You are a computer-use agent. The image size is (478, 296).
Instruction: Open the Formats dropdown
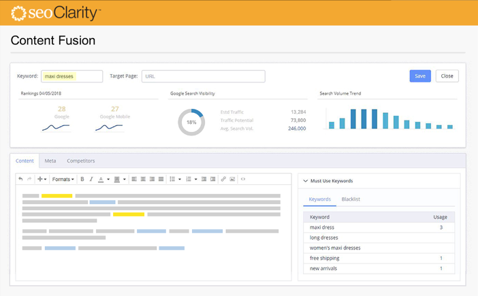63,179
